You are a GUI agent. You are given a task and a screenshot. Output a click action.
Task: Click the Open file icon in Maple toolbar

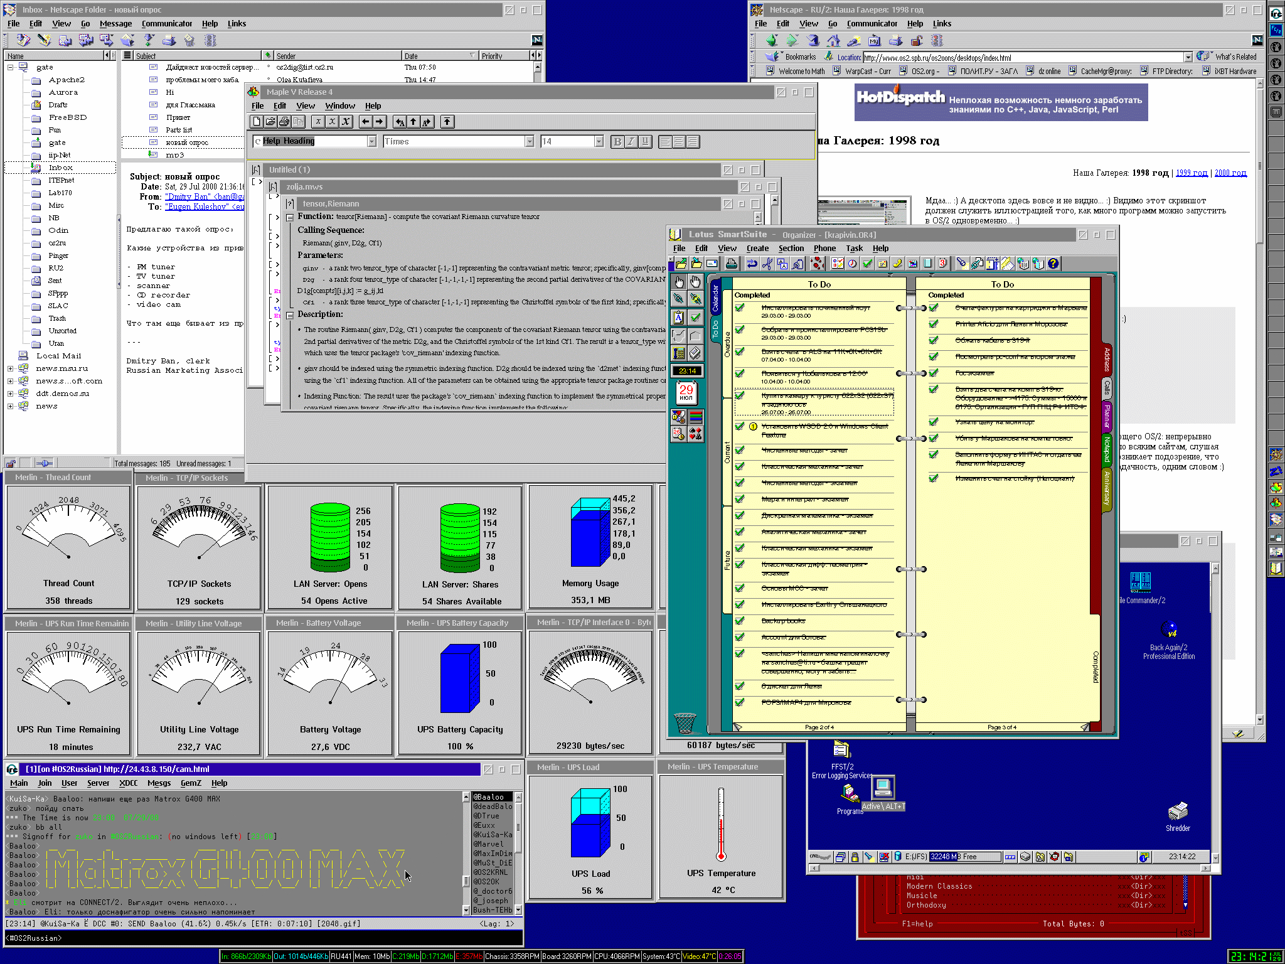270,122
